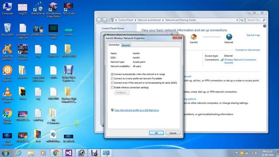
Task: Open the address bar history dropdown
Action: point(237,20)
